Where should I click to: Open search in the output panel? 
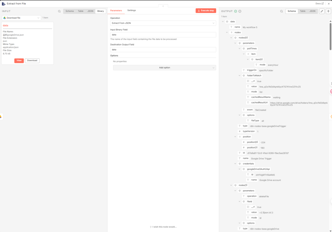[x=281, y=11]
